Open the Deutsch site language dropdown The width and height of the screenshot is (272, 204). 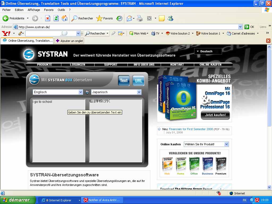click(208, 51)
